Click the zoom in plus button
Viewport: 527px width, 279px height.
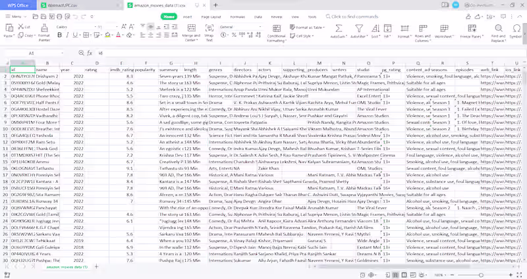tap(511, 275)
